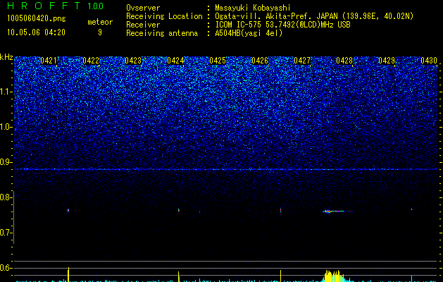Click the 0.6 kHz axis label

click(x=6, y=268)
